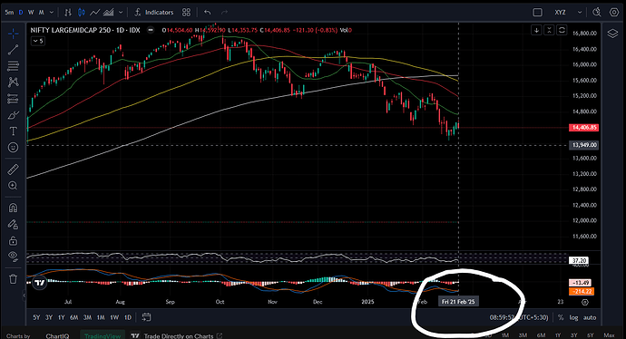
Task: Select the Text annotation tool
Action: (x=14, y=131)
